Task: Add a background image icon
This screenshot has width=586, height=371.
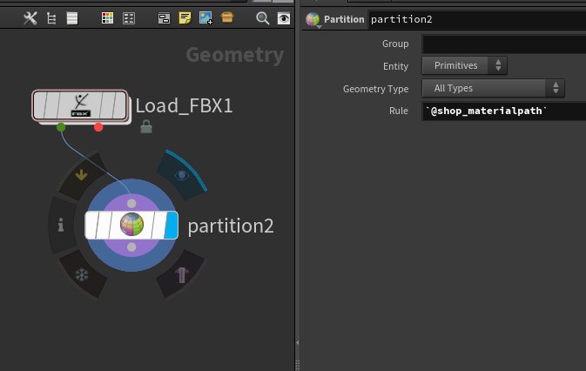Action: pos(205,18)
